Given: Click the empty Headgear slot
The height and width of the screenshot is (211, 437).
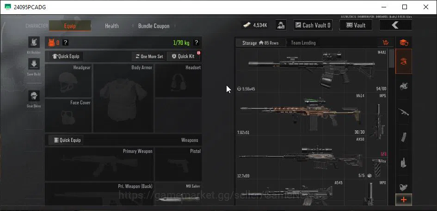Looking at the screenshot, I should pos(68,81).
